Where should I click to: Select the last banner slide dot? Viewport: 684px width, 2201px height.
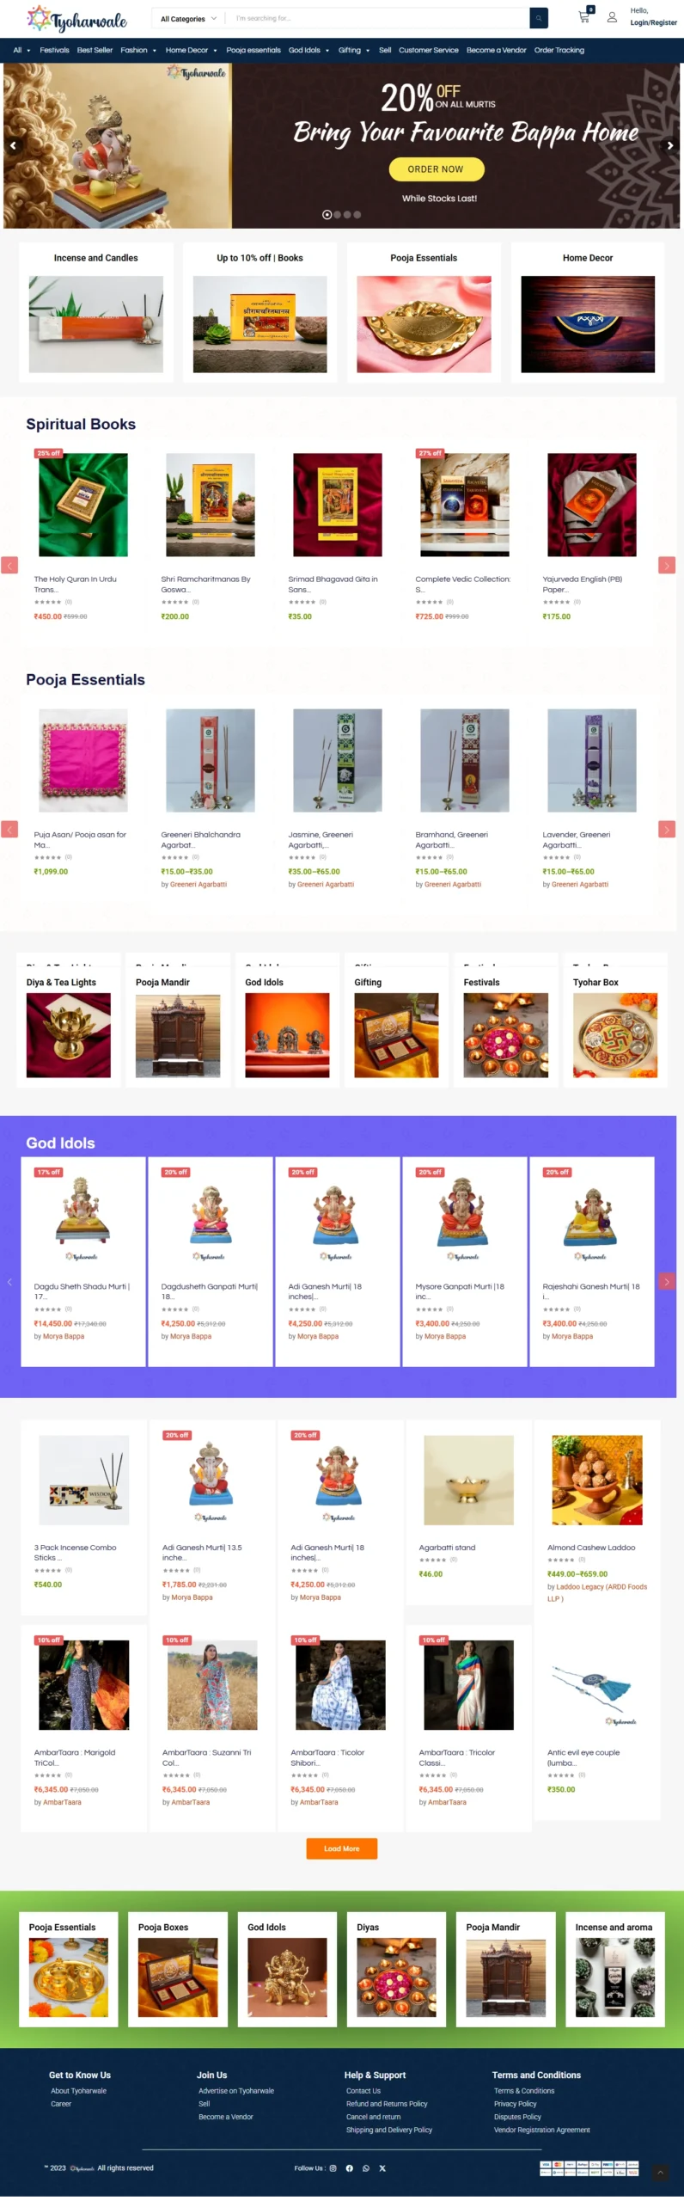(357, 215)
